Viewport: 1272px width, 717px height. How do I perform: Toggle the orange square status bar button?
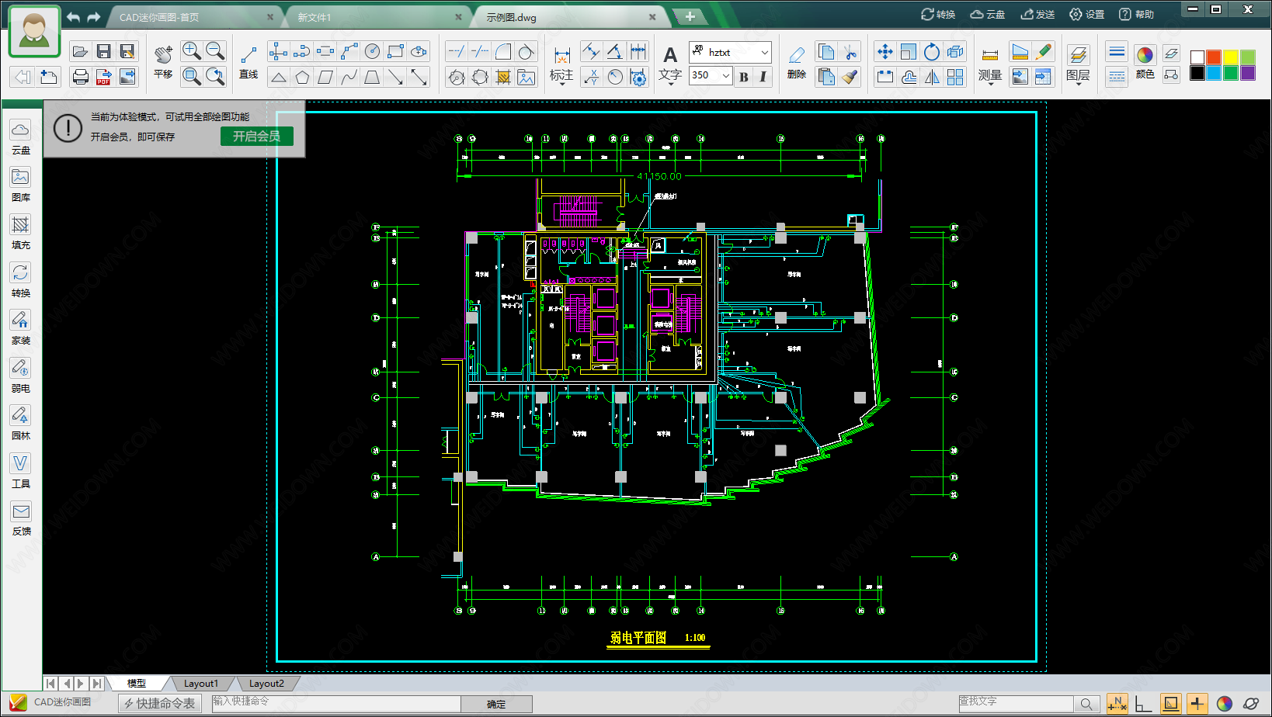click(1170, 704)
